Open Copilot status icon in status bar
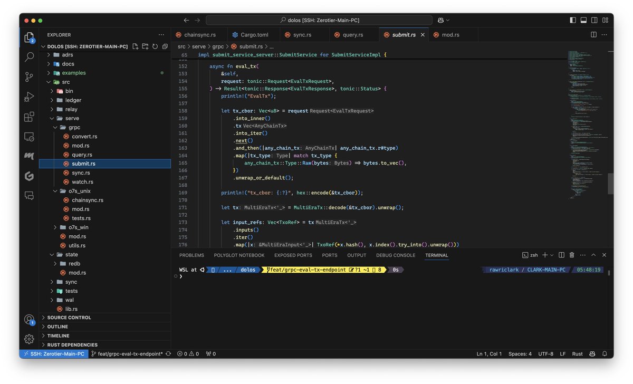The width and height of the screenshot is (633, 384). [592, 353]
